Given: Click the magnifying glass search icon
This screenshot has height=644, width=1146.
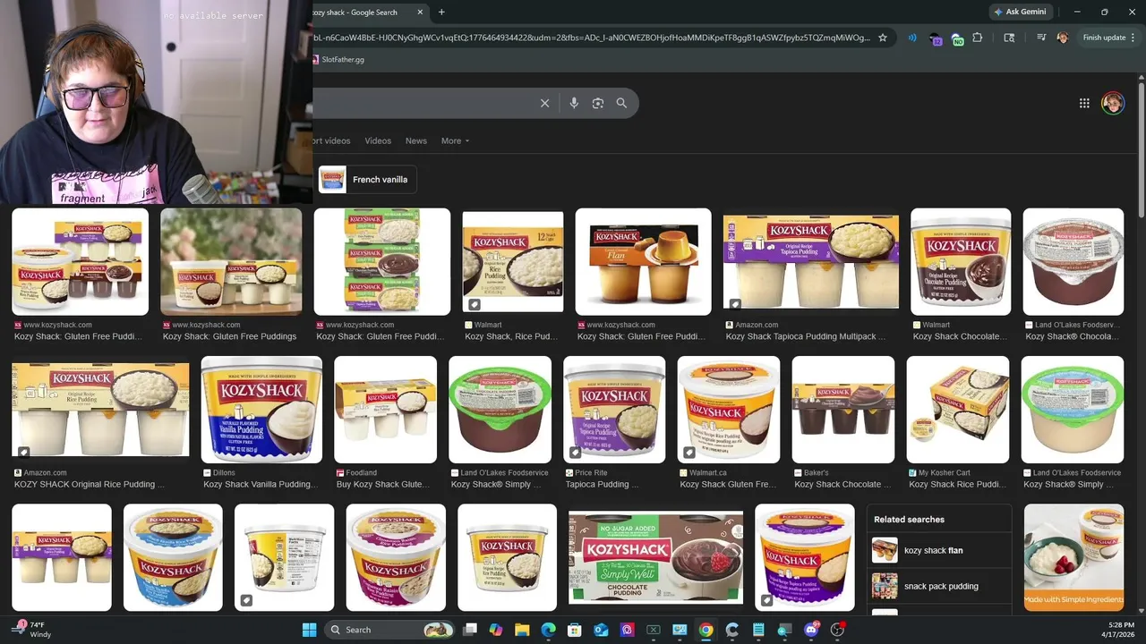Looking at the screenshot, I should pyautogui.click(x=621, y=103).
